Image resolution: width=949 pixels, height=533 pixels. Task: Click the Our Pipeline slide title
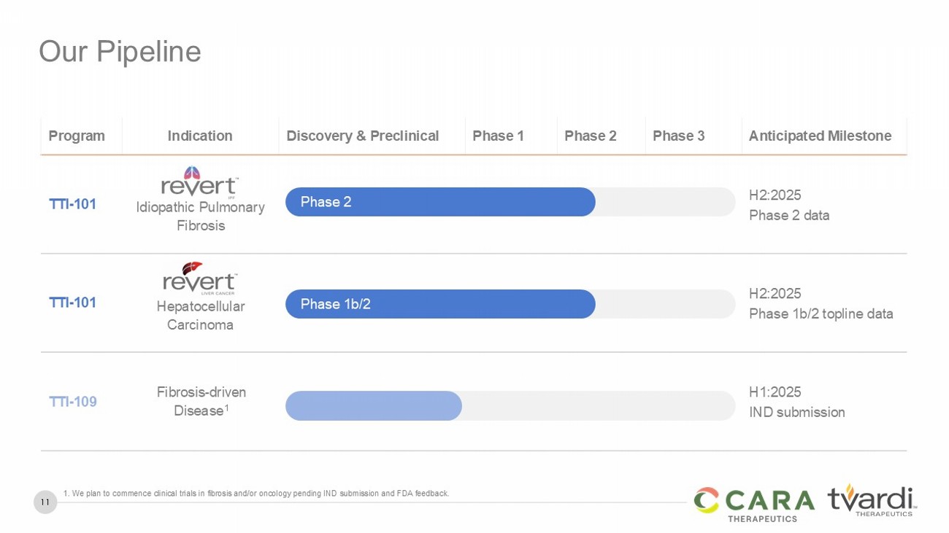pos(120,52)
